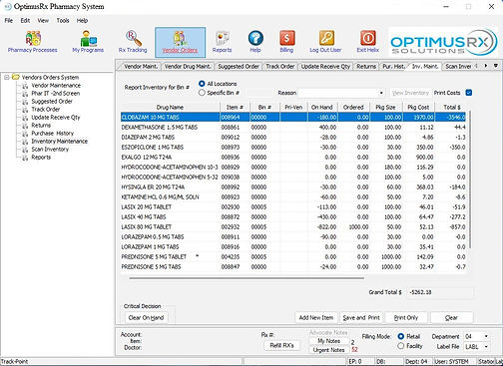Switch to Vendor Drug Maint. tab

pos(188,67)
